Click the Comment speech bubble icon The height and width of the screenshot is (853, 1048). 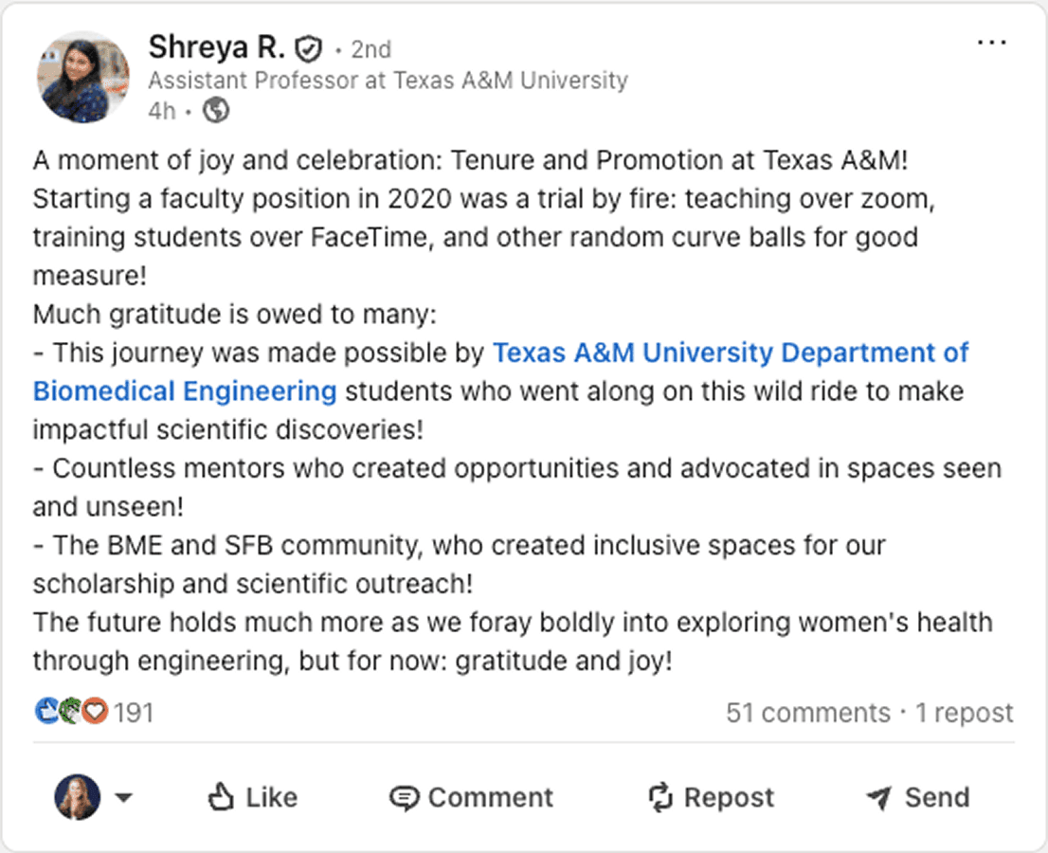point(404,798)
